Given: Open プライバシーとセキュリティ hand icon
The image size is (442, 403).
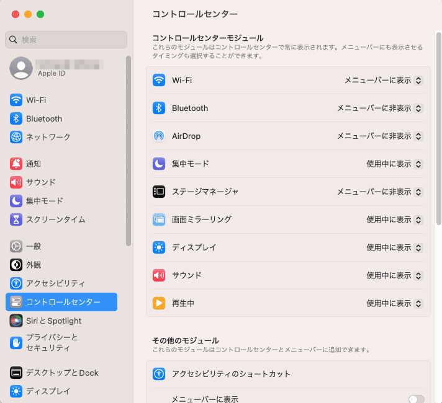Looking at the screenshot, I should [x=16, y=343].
